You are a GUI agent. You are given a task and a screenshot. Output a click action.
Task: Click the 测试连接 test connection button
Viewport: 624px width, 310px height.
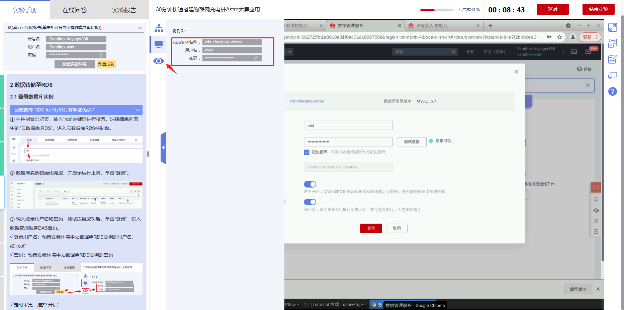[x=412, y=142]
